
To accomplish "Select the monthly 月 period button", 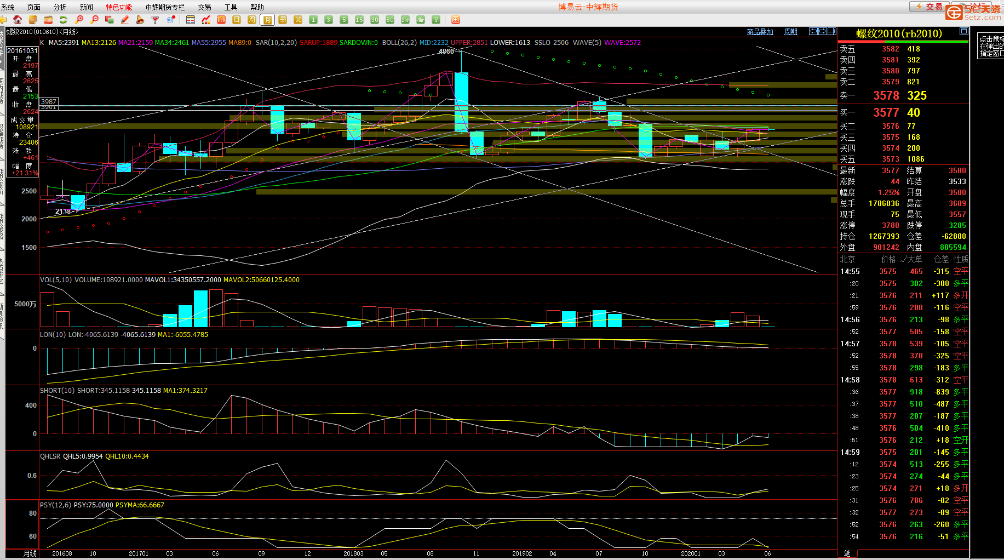I will [x=267, y=20].
